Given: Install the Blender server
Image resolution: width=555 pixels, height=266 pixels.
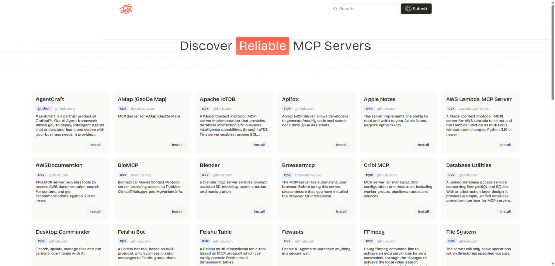Looking at the screenshot, I should (259, 211).
